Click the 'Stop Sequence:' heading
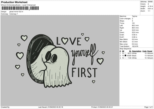This screenshot has height=109, width=154. (x=126, y=49)
